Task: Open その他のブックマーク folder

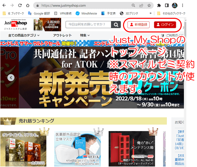Action: point(171,13)
